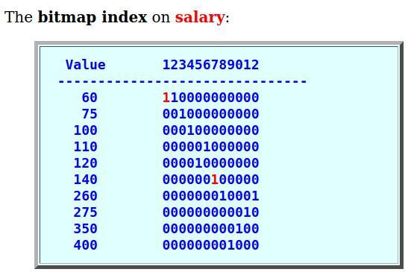Viewport: 411px width, 272px height.
Task: Select the bold words 'bitmap index'
Action: tap(92, 17)
